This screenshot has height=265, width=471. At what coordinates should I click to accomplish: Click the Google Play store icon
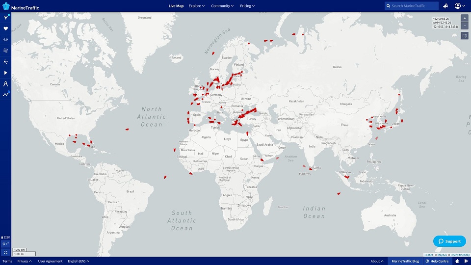tap(466, 261)
